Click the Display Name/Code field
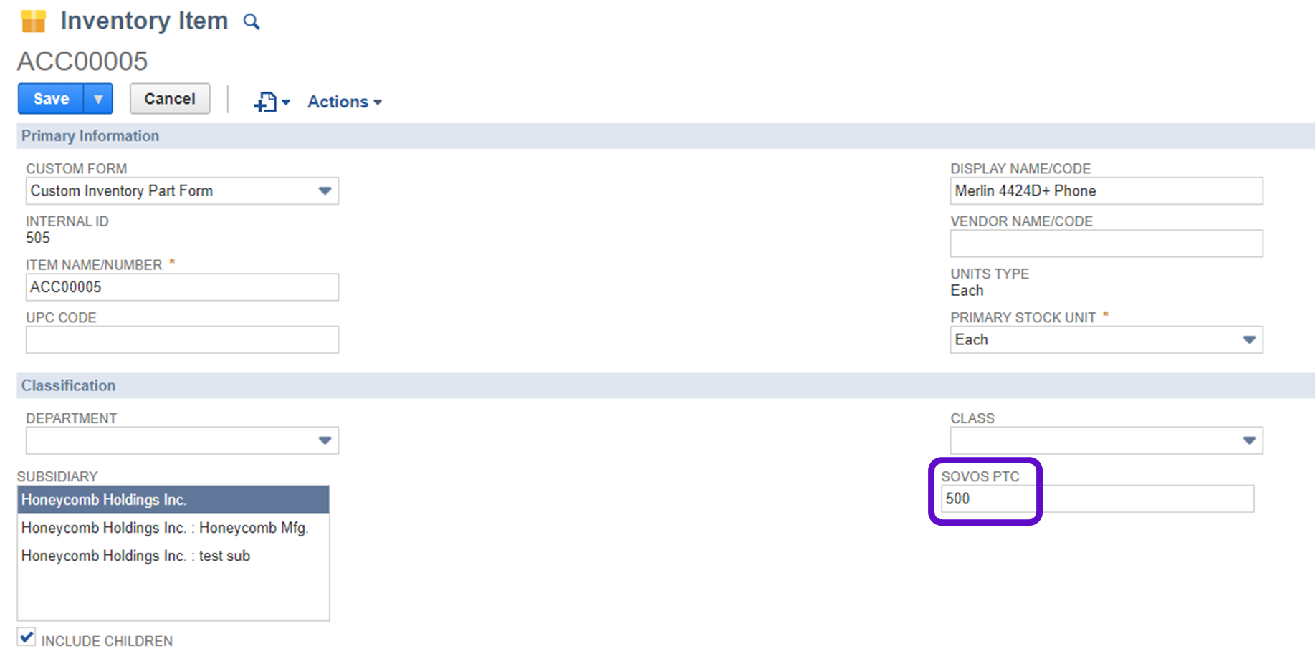 pyautogui.click(x=1106, y=191)
